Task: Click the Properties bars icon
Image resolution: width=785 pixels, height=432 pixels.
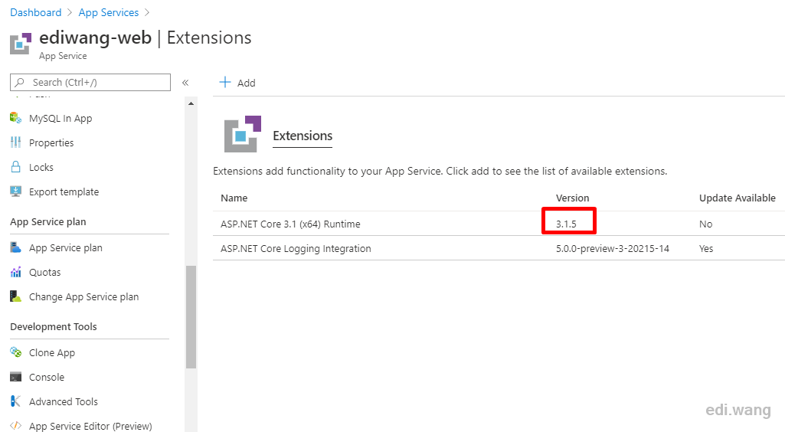Action: tap(15, 142)
